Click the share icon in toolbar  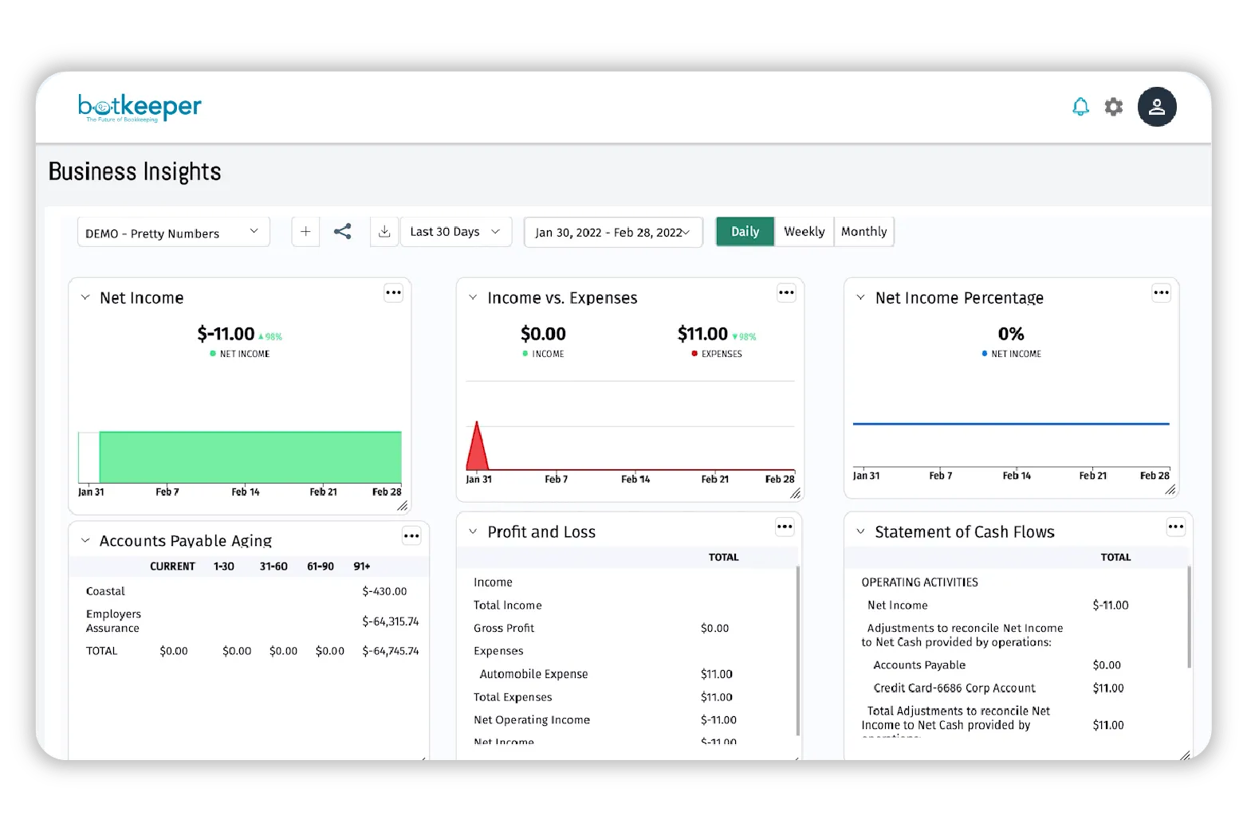click(x=343, y=232)
